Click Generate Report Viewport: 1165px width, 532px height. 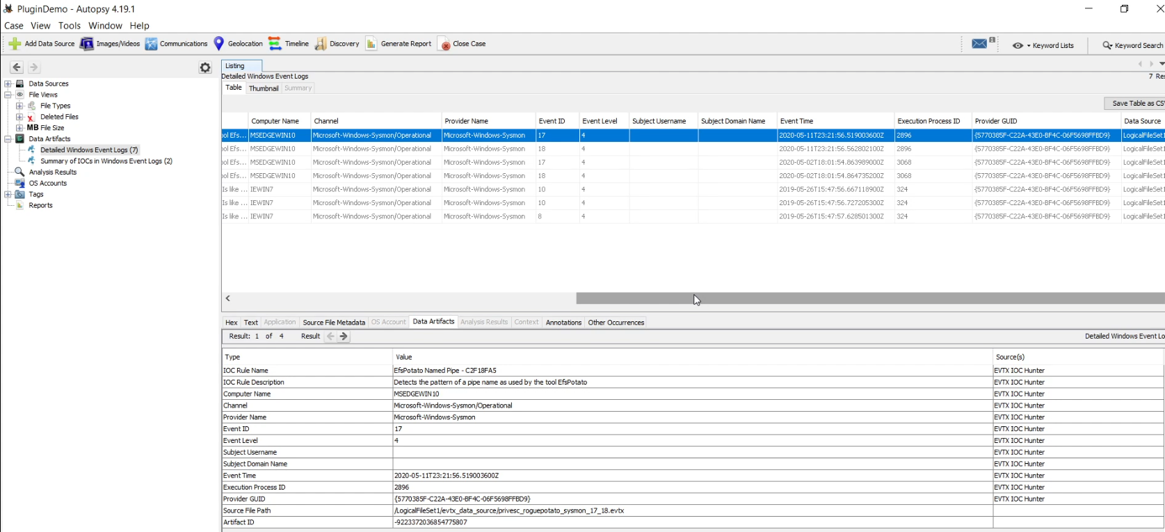[x=399, y=44]
